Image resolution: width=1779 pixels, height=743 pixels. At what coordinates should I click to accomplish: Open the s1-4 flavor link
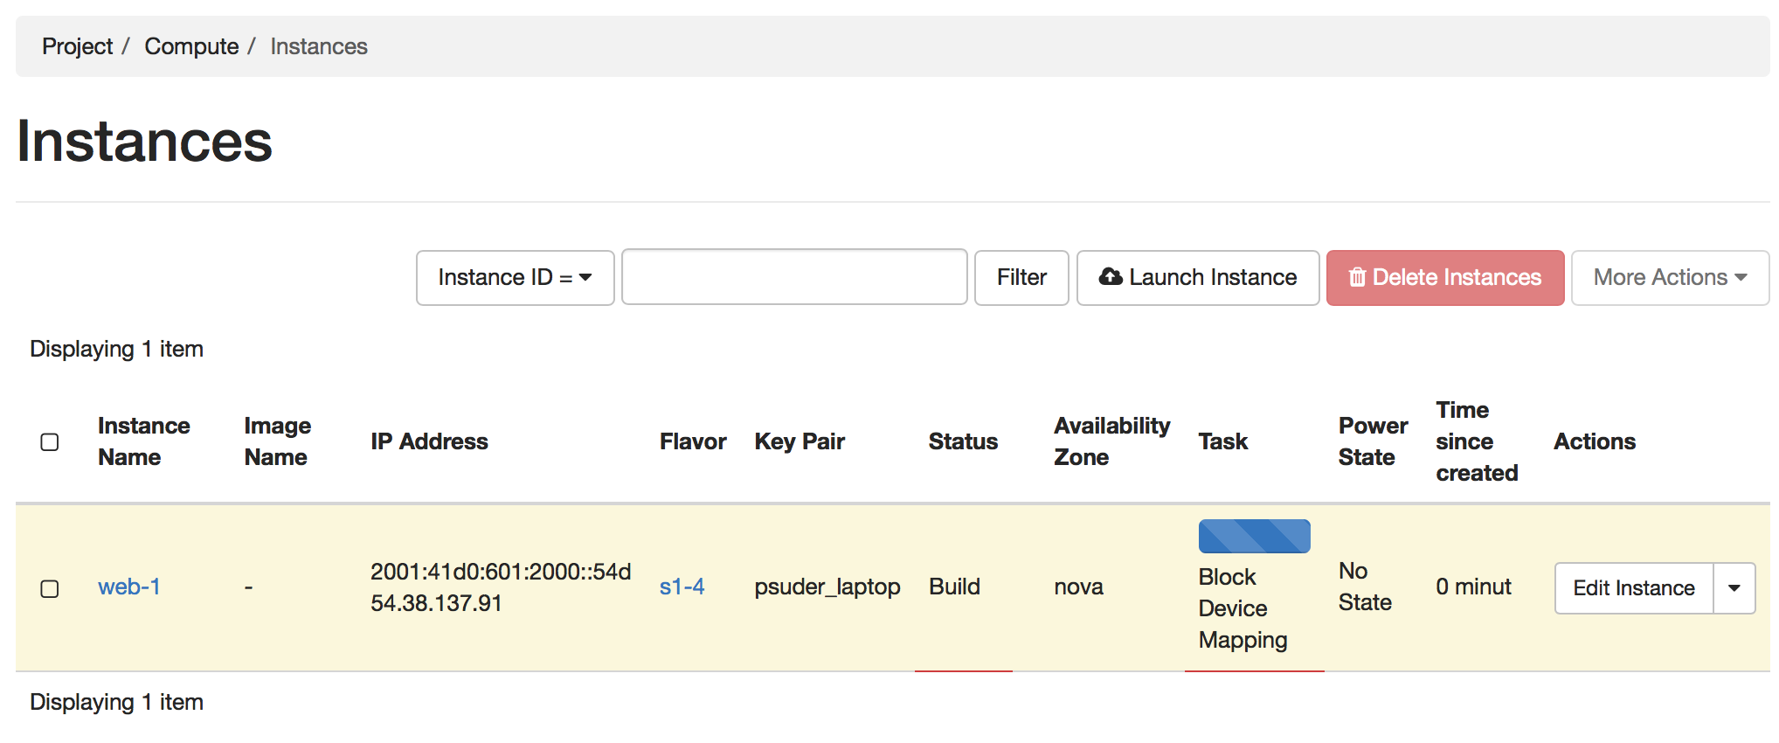[x=682, y=587]
